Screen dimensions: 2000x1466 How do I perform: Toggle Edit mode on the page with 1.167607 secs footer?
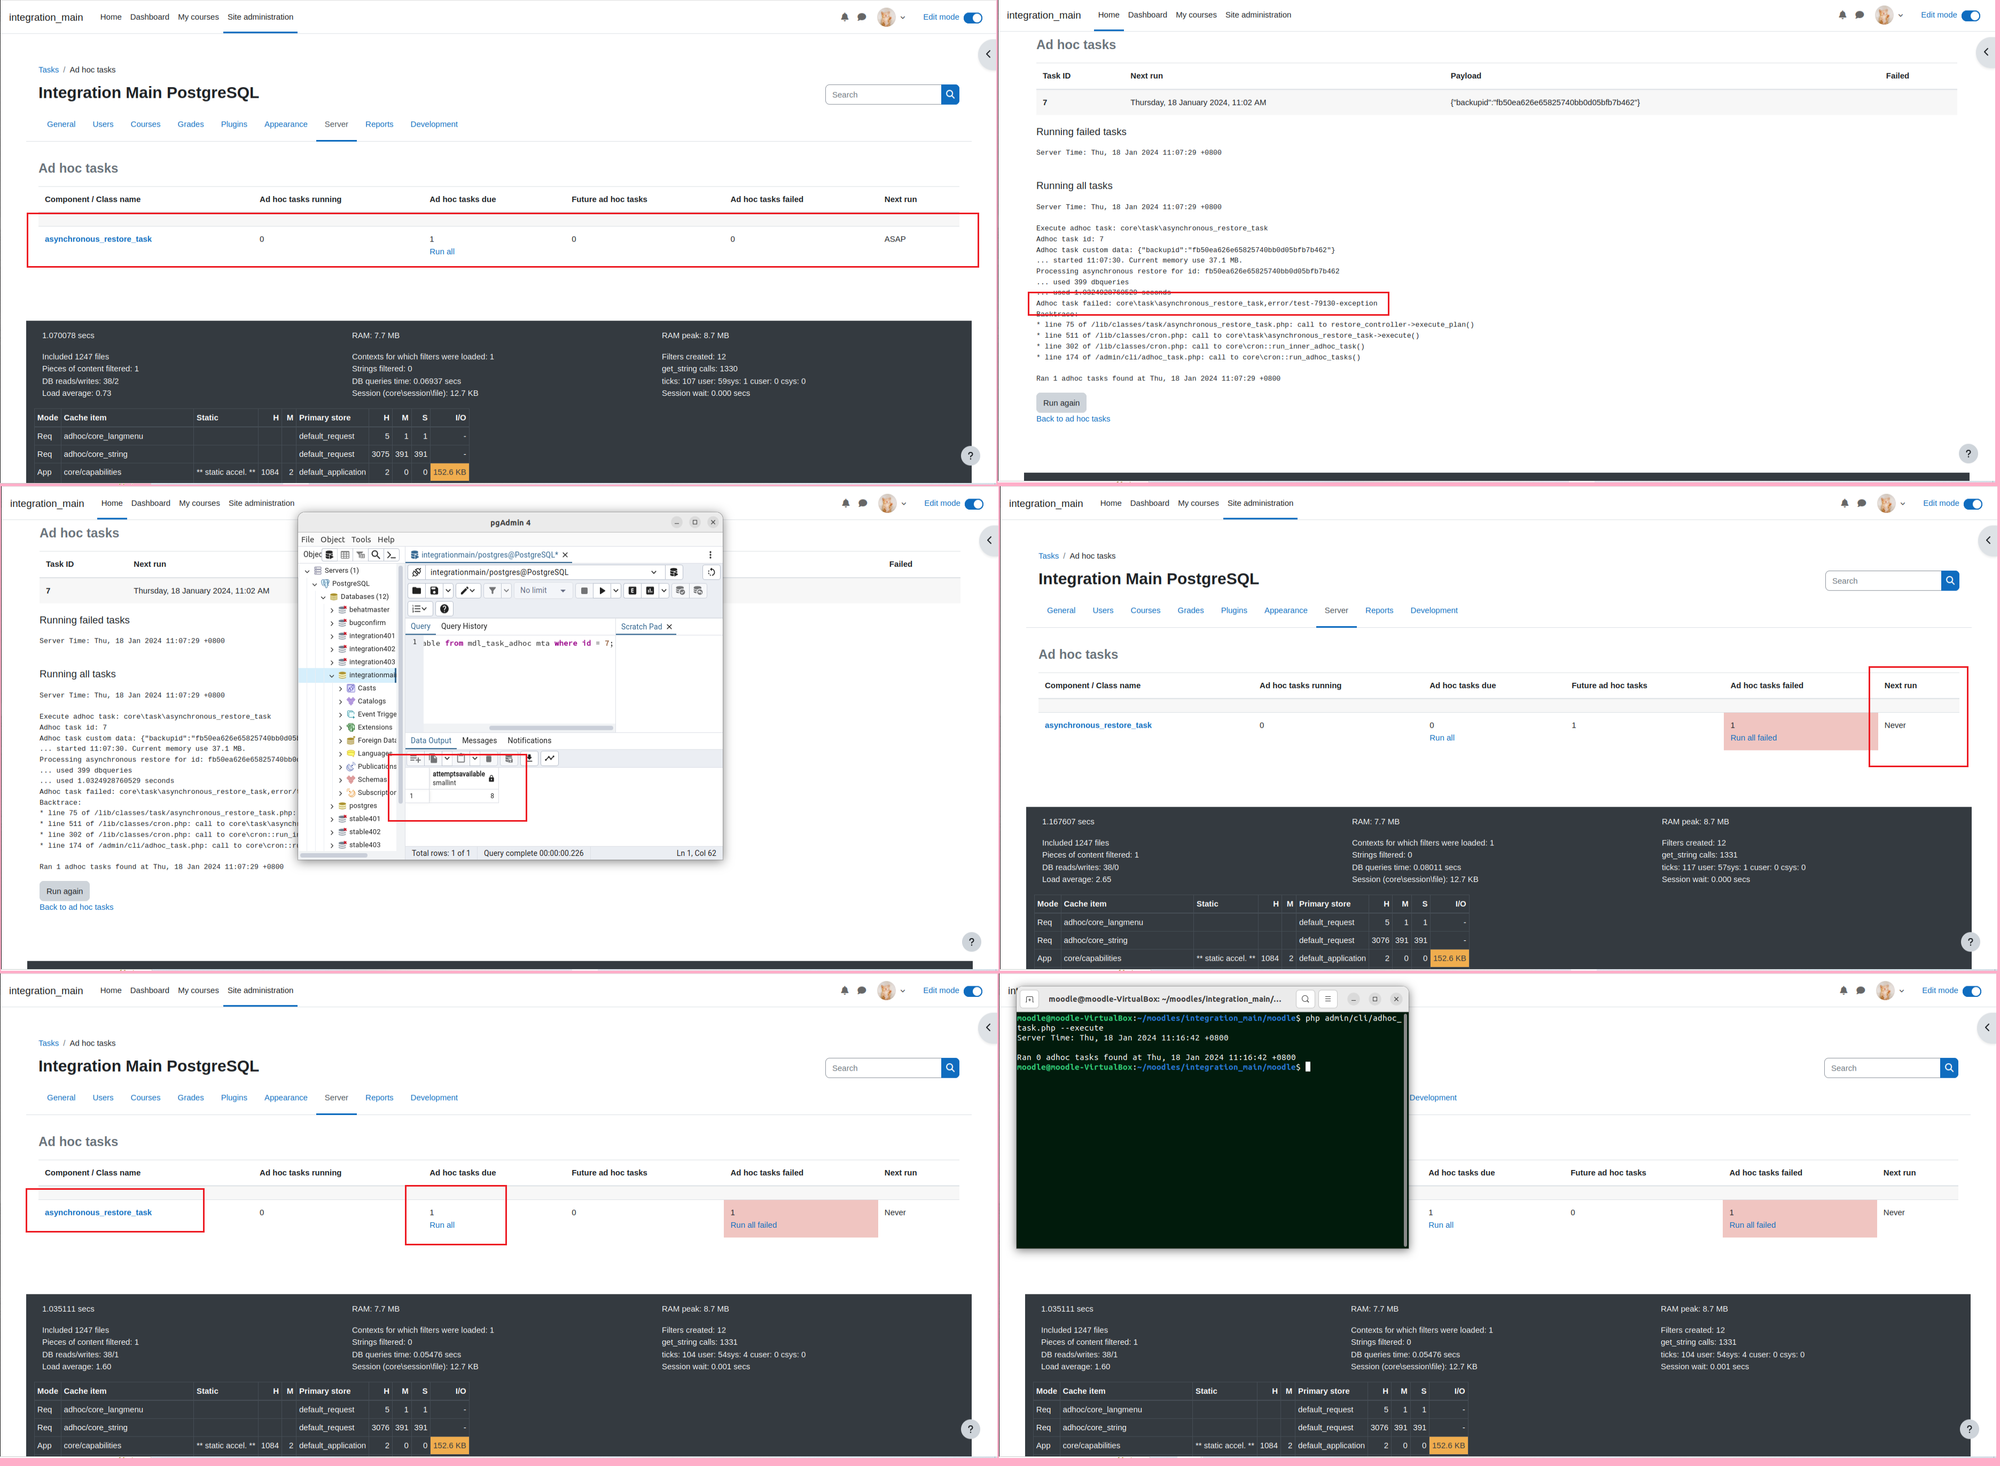(x=1973, y=504)
